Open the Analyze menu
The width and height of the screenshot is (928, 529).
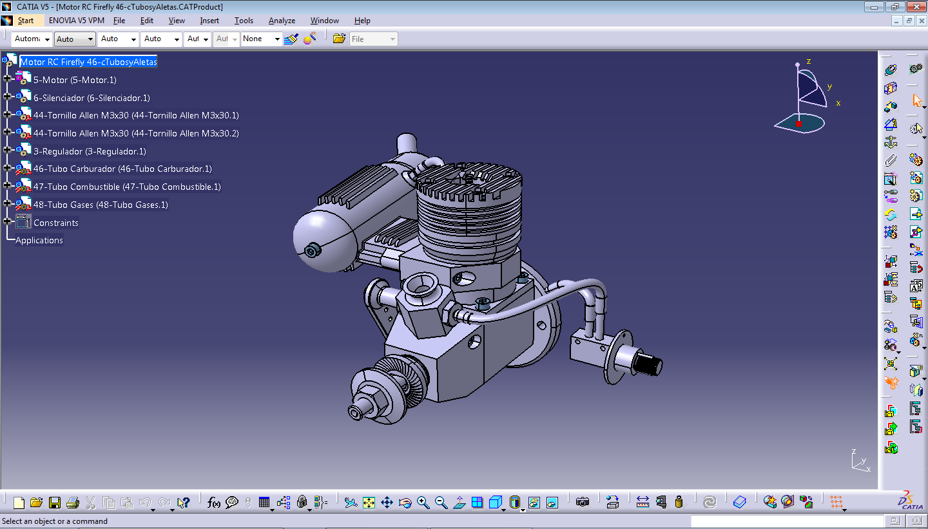click(x=282, y=21)
